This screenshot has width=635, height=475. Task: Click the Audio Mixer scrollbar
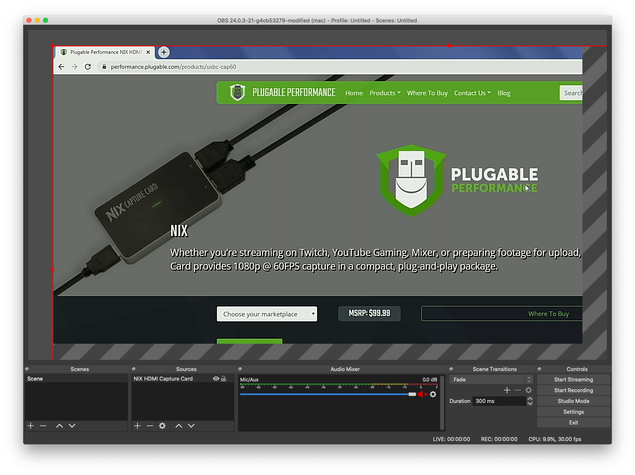point(442,403)
